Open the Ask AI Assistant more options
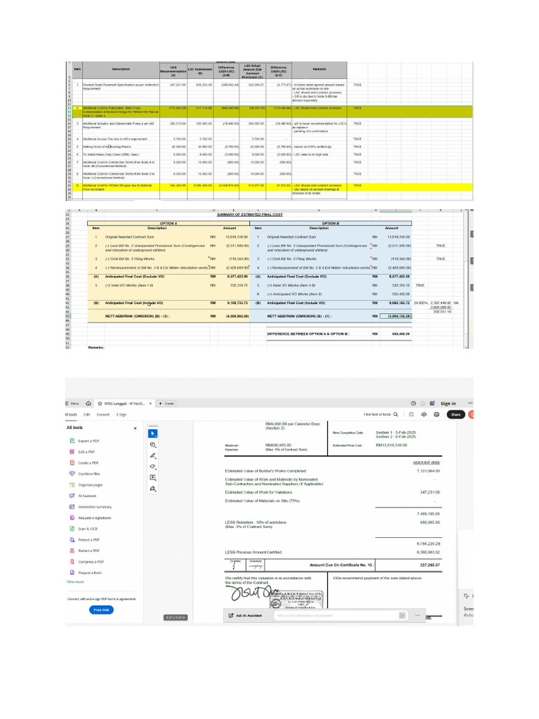Viewport: 539px width, 719px height. (x=417, y=615)
